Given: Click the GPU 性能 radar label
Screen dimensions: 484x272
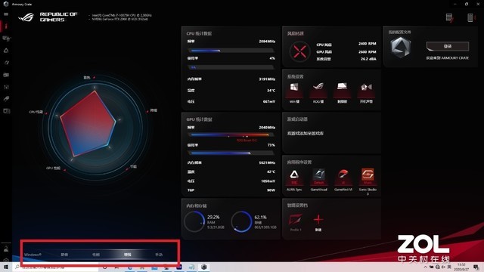Looking at the screenshot, I should click(x=53, y=168).
